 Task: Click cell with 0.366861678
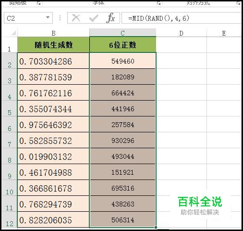pyautogui.click(x=53, y=188)
